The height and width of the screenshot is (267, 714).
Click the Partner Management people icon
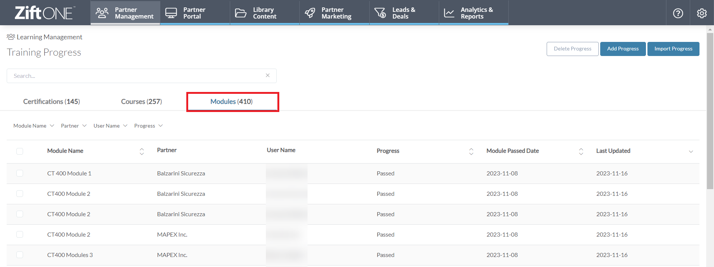coord(102,13)
